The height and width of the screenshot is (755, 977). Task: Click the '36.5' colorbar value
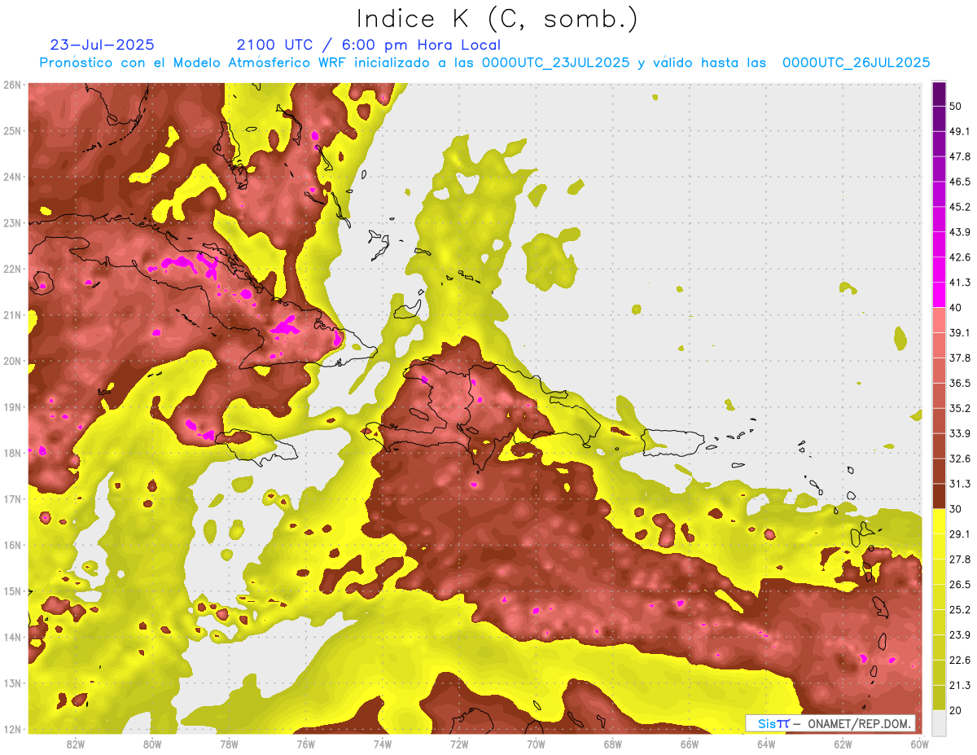[959, 383]
